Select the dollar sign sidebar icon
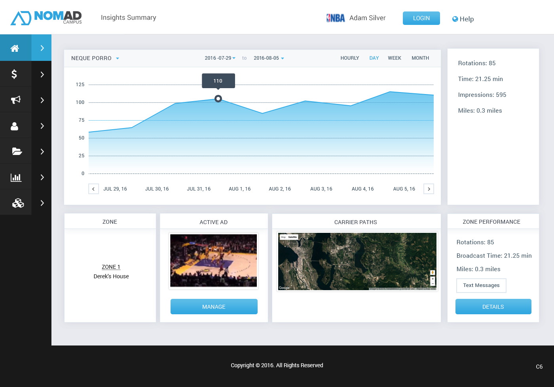The height and width of the screenshot is (387, 554). click(x=15, y=74)
